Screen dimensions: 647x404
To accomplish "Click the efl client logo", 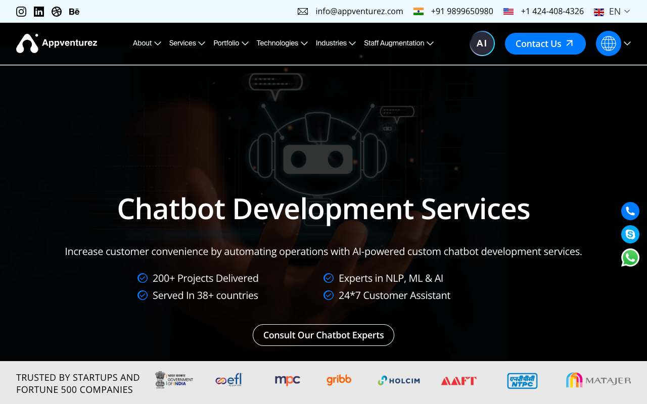I will (x=229, y=380).
